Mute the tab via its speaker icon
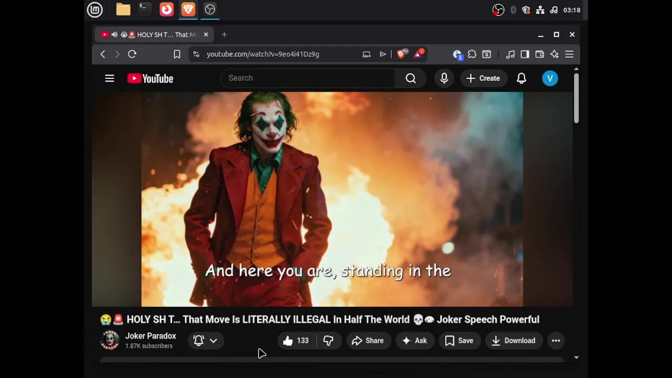This screenshot has height=378, width=672. tap(114, 35)
